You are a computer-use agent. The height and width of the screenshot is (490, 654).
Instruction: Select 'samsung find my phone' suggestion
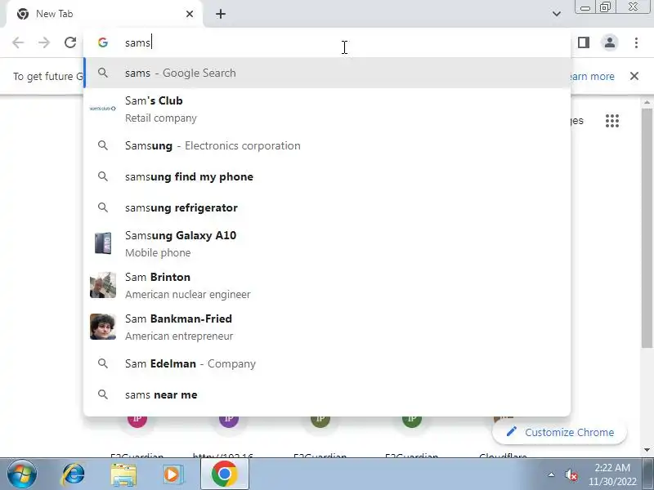point(327,176)
